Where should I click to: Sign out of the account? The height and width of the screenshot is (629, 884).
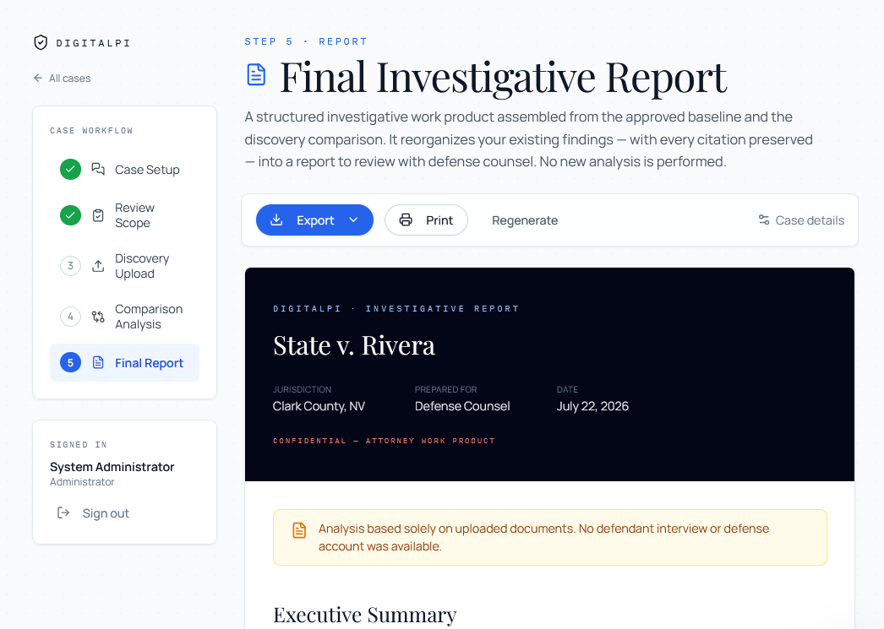coord(94,513)
